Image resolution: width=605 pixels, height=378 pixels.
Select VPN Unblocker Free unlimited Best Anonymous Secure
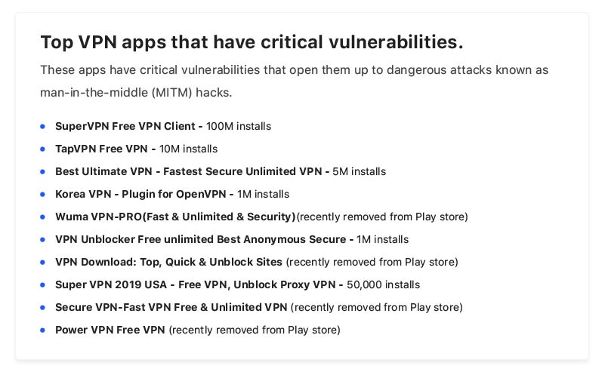click(204, 240)
